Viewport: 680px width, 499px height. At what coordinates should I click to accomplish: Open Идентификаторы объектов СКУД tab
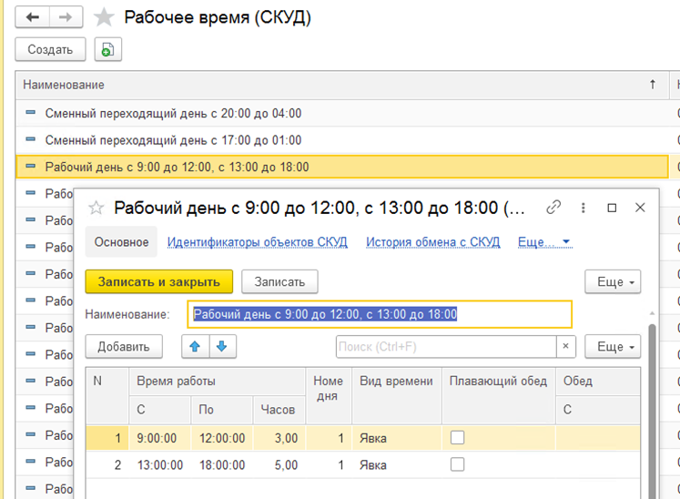[x=258, y=242]
